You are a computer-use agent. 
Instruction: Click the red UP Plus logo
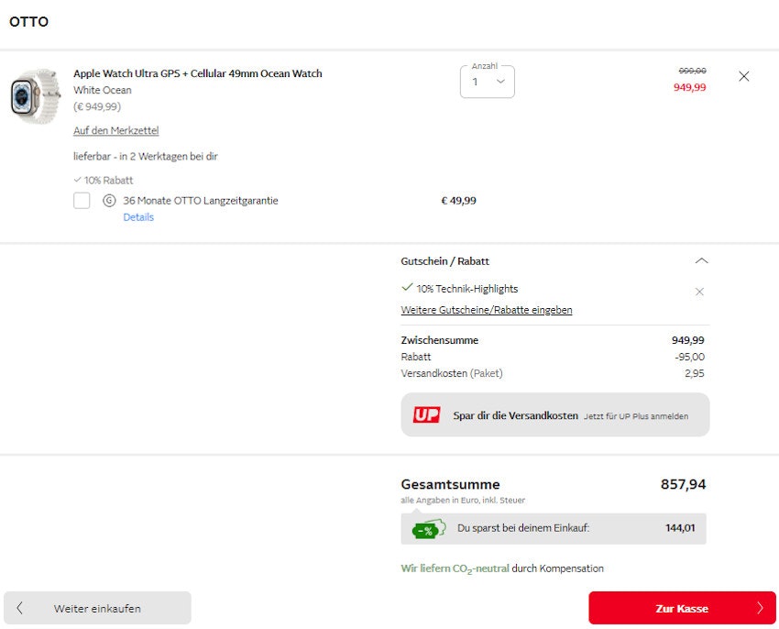coord(426,415)
